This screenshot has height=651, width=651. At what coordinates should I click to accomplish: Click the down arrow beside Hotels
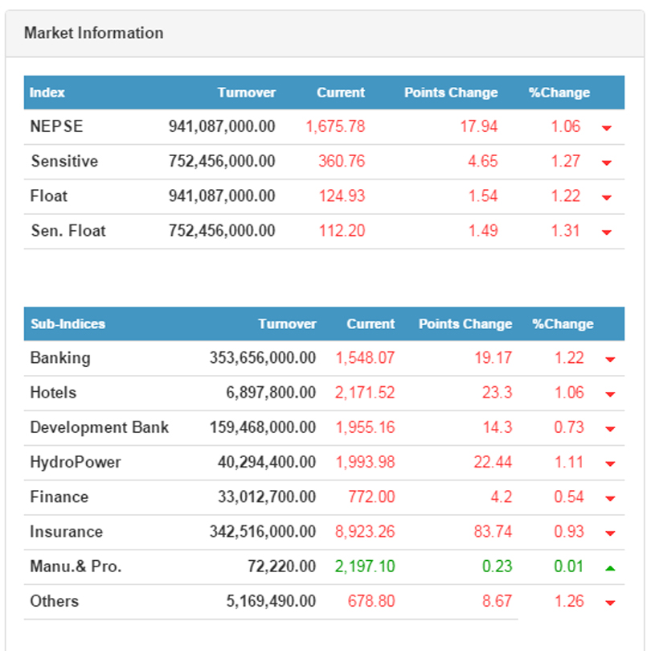coord(610,393)
